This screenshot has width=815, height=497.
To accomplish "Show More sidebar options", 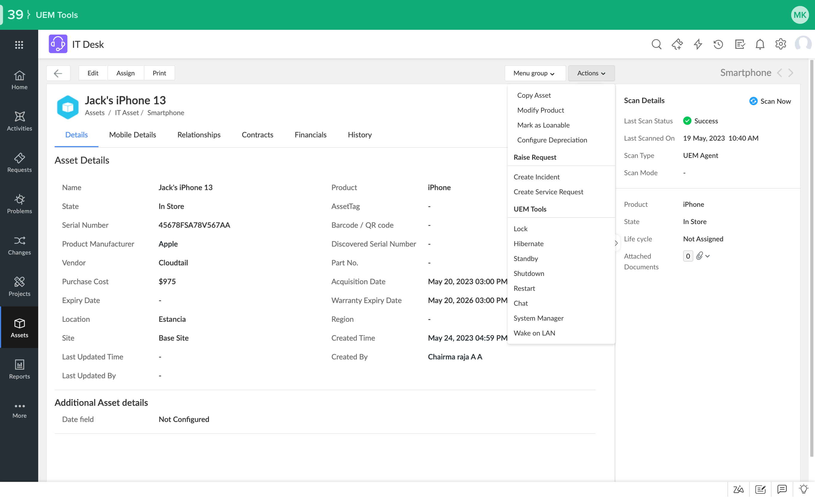I will tap(19, 410).
